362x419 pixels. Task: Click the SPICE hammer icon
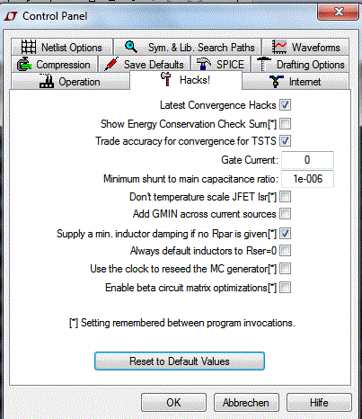(x=204, y=64)
